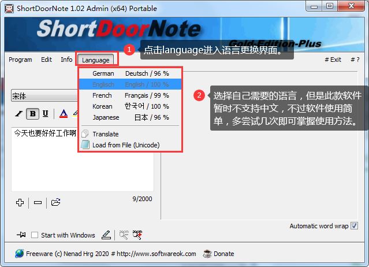Toggle the underline U icon
Screen dimensions: 369x267
(x=46, y=114)
